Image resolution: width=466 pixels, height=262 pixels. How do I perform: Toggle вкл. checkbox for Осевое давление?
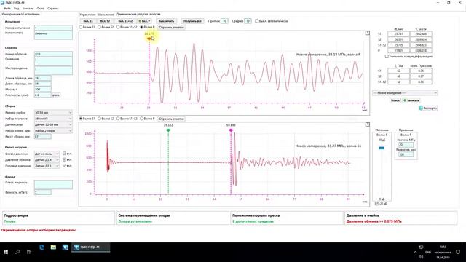point(65,154)
